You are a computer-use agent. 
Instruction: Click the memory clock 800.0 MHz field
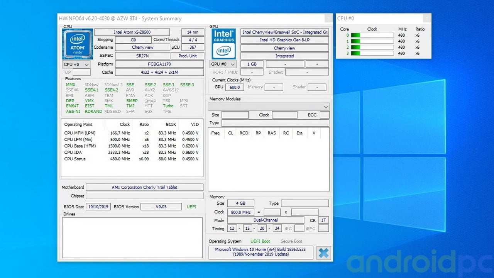pos(240,212)
